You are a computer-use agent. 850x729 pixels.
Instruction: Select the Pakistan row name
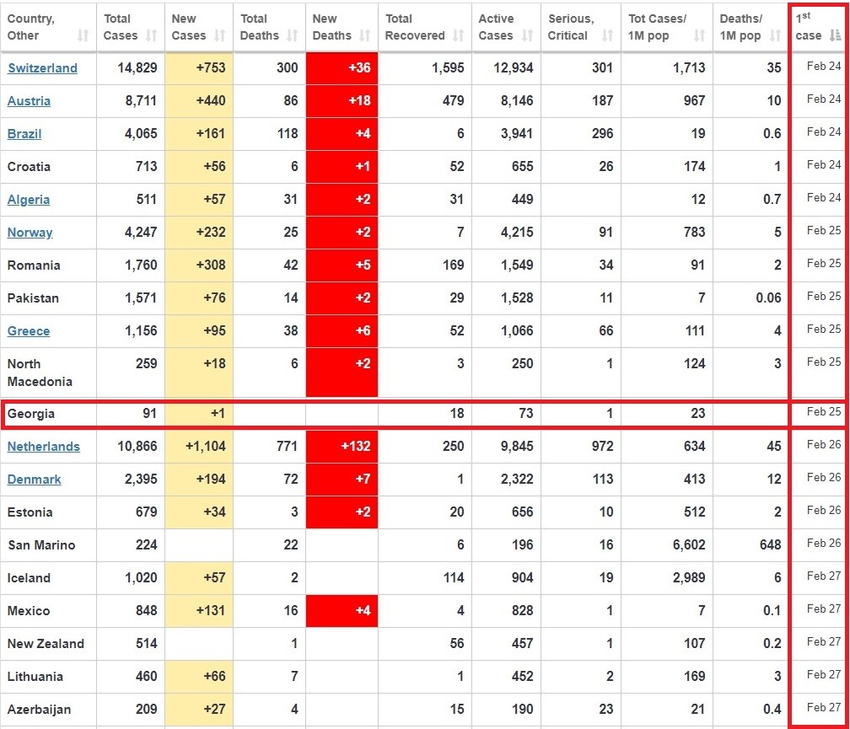[x=33, y=298]
